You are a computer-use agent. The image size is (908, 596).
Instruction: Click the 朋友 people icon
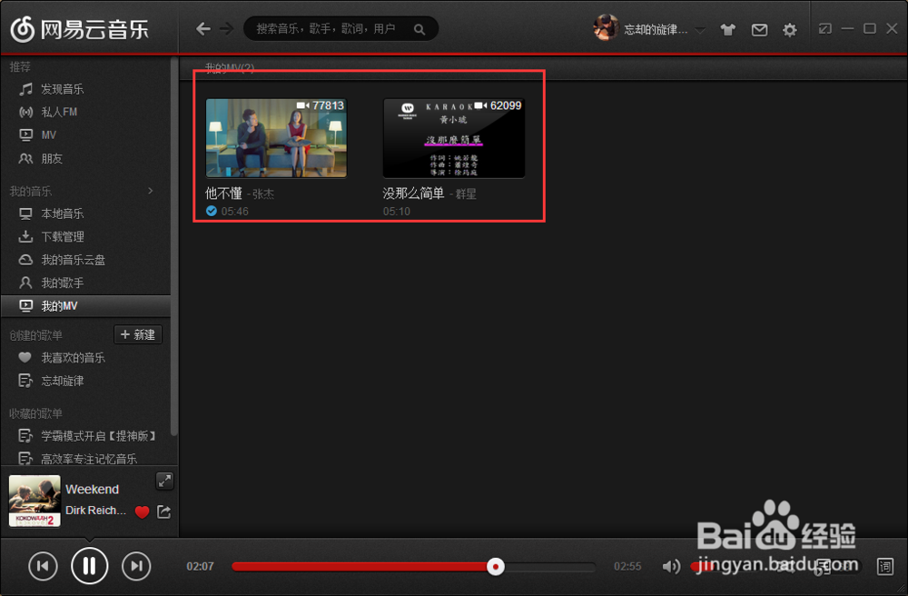[x=25, y=158]
